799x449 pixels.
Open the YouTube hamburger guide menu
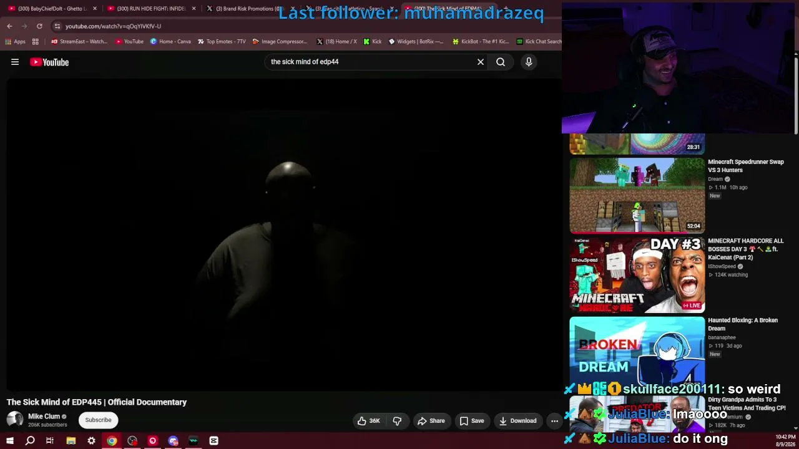[15, 62]
